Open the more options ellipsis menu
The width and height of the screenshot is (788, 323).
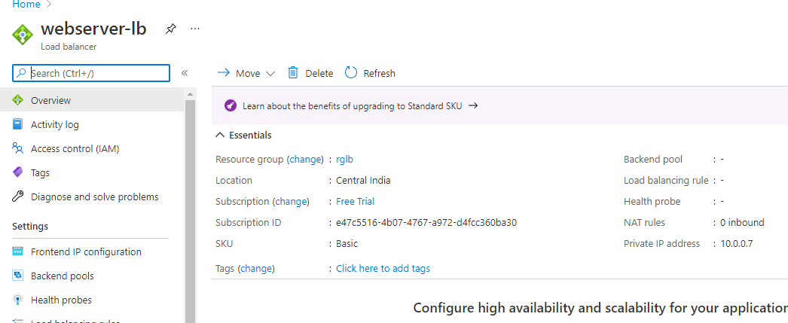pos(195,29)
